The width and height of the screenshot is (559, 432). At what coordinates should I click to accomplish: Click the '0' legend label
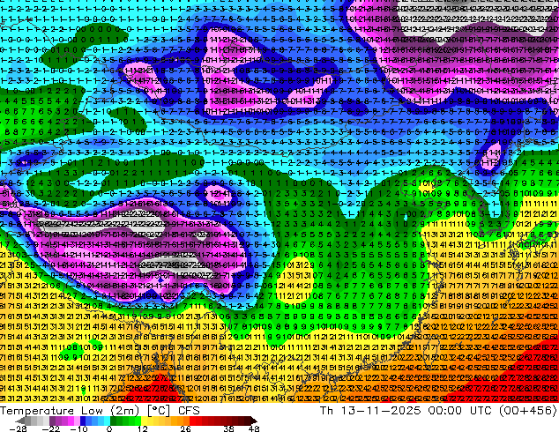[x=109, y=428]
